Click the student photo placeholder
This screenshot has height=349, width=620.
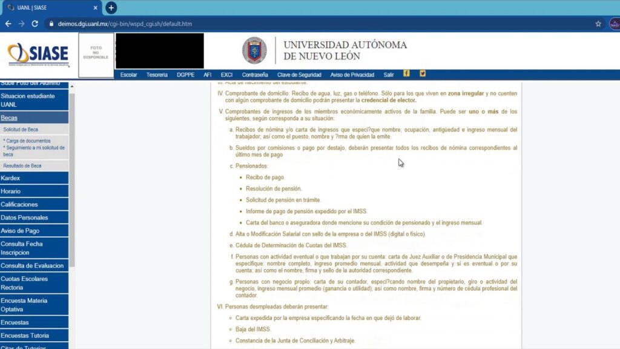pos(96,55)
